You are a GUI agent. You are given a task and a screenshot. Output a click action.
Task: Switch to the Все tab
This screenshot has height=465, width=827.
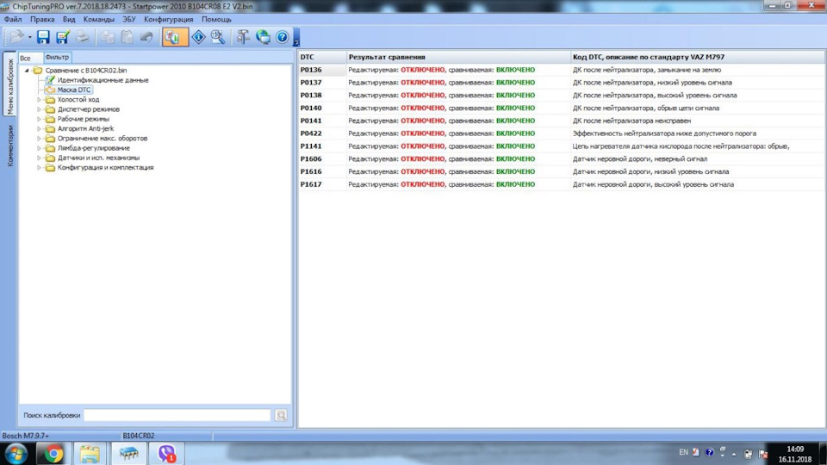25,58
